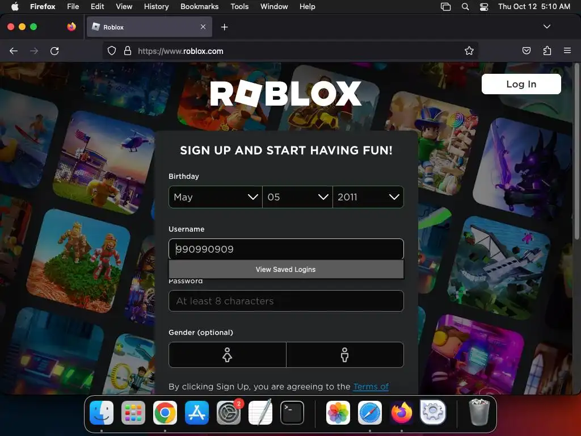Screen dimensions: 581x436
Task: Open the Bookmarks menu
Action: 199,6
